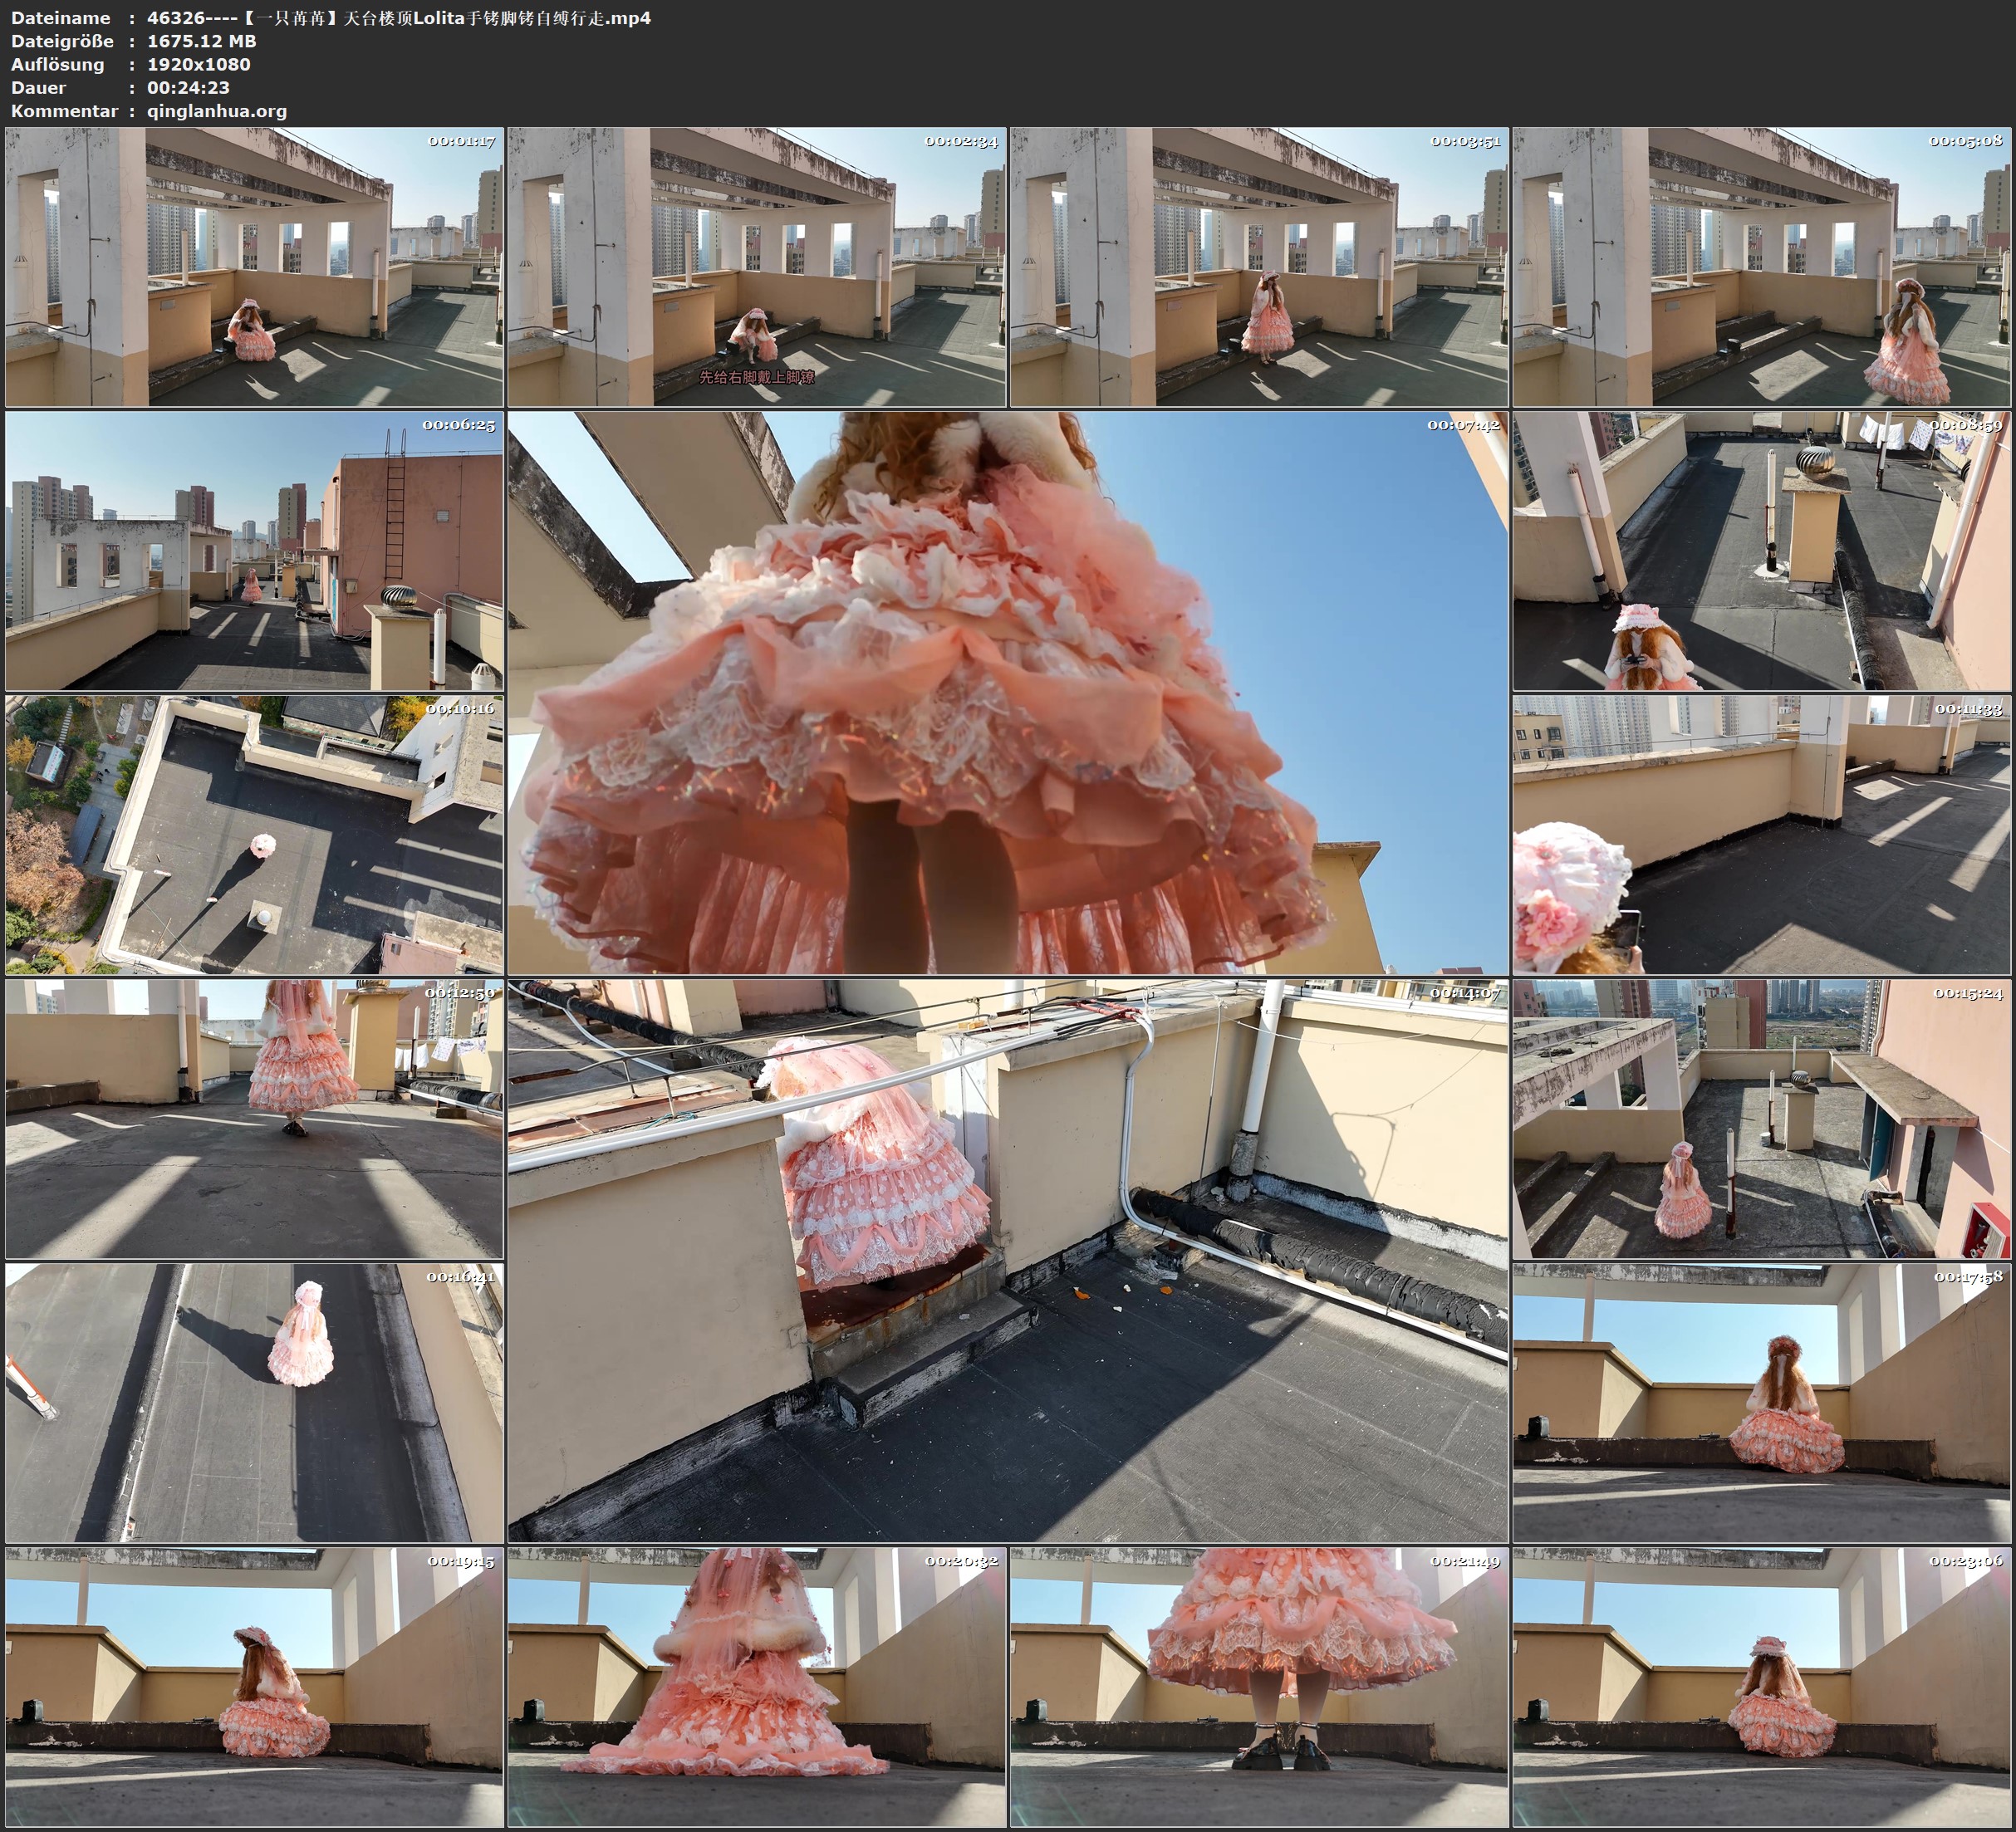The height and width of the screenshot is (1832, 2016).
Task: Click the qinglanhua.org comment text
Action: point(217,111)
